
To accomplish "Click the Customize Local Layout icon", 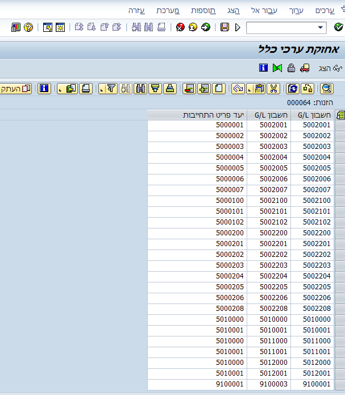I will point(15,27).
